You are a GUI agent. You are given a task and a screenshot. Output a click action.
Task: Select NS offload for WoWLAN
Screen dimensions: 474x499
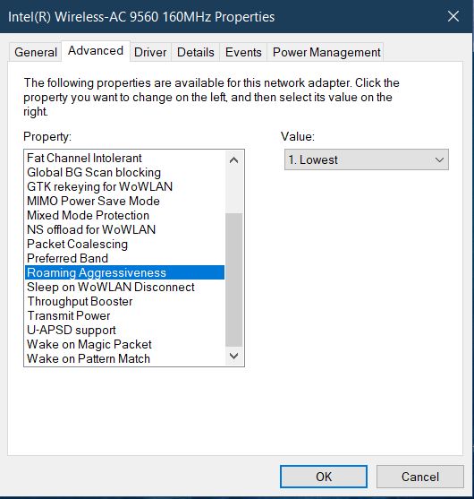124,229
